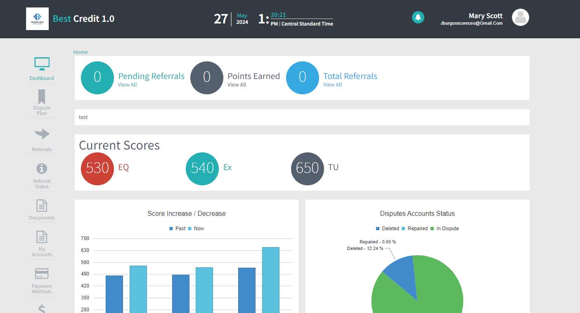Click the 'Deleted - 12.24 %' label
Screen dimensions: 580x313
click(x=365, y=249)
